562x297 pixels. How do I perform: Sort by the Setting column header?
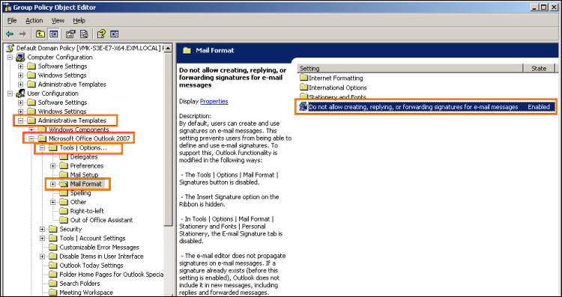click(410, 68)
